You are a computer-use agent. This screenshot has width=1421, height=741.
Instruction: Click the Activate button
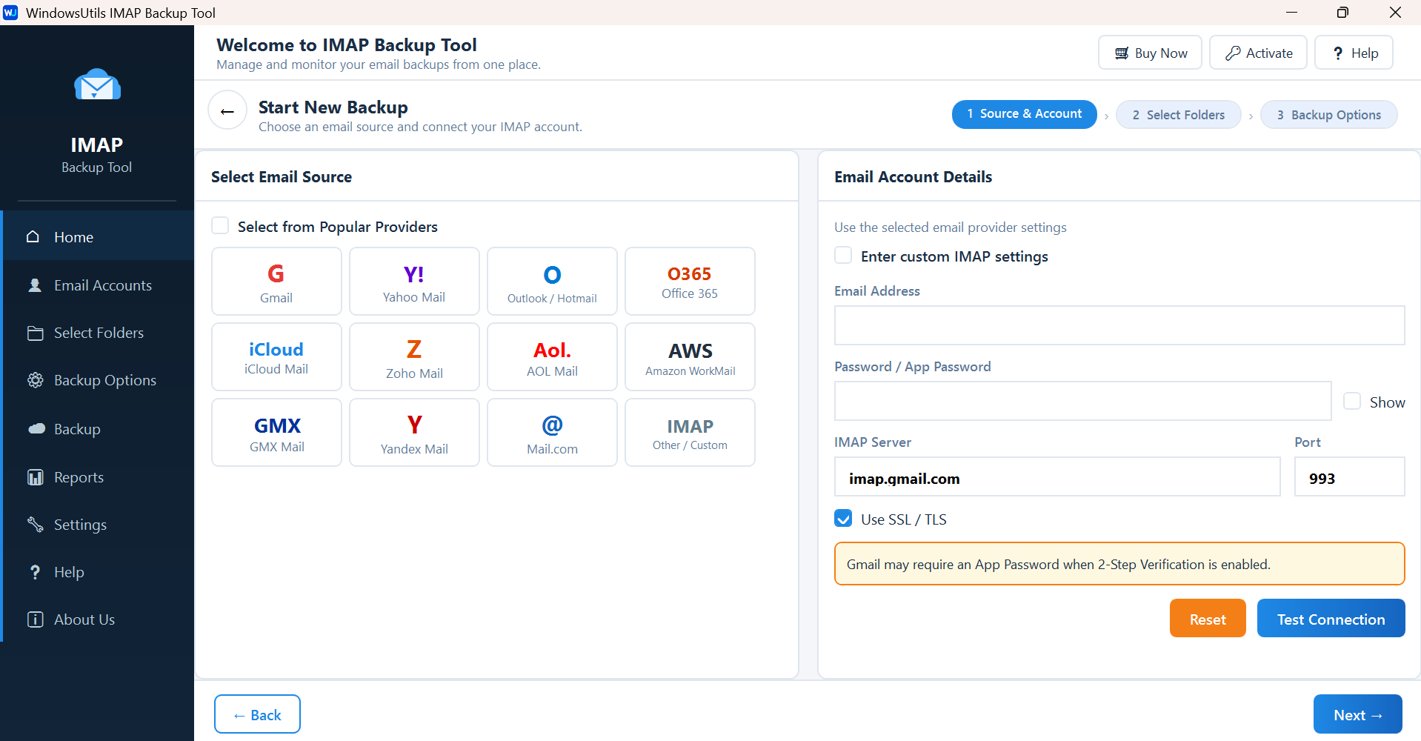[x=1258, y=53]
